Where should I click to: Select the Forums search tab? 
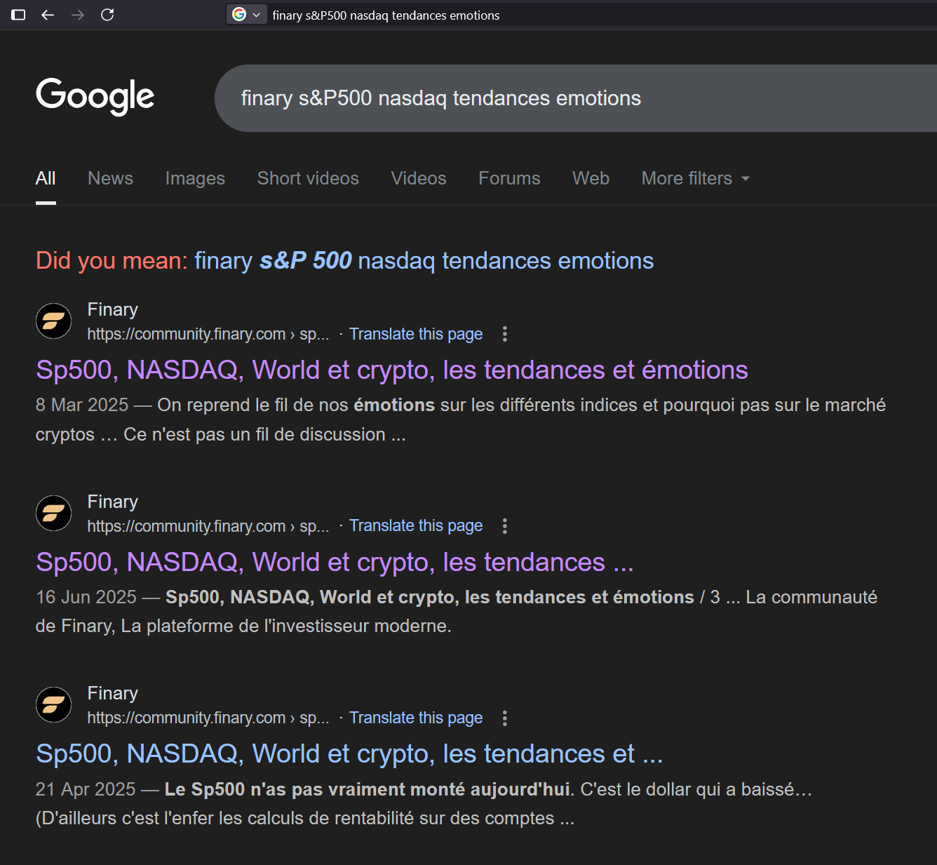click(x=509, y=179)
